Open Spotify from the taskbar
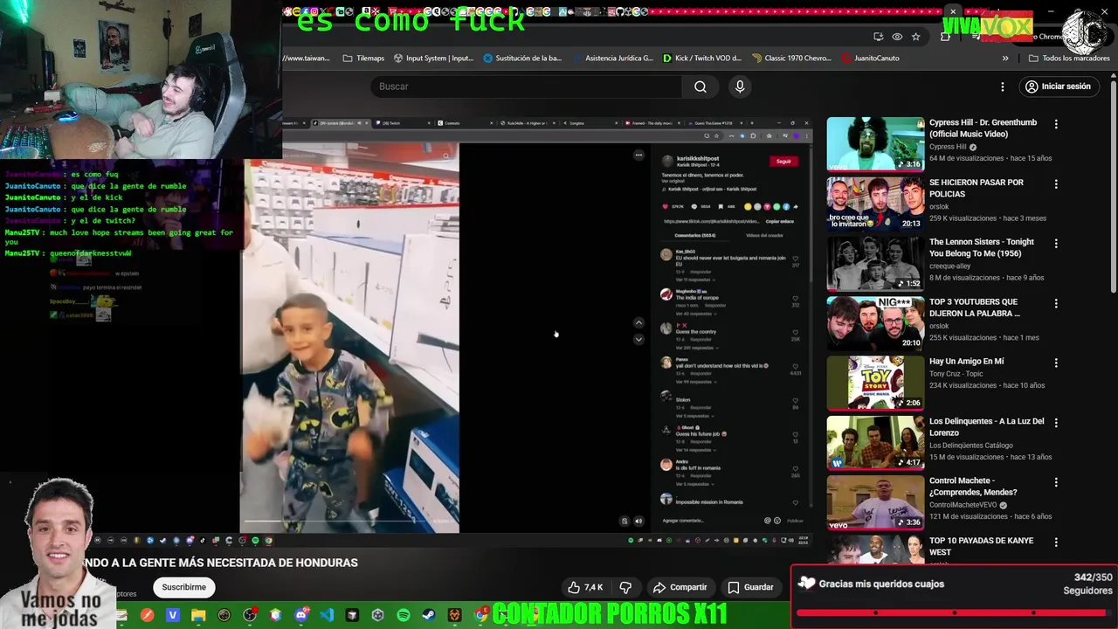The height and width of the screenshot is (629, 1118). (x=404, y=615)
